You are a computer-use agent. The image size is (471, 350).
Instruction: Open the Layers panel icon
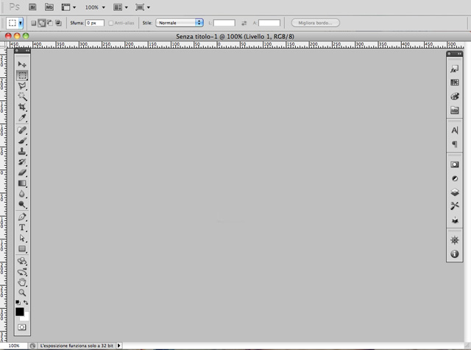[454, 192]
